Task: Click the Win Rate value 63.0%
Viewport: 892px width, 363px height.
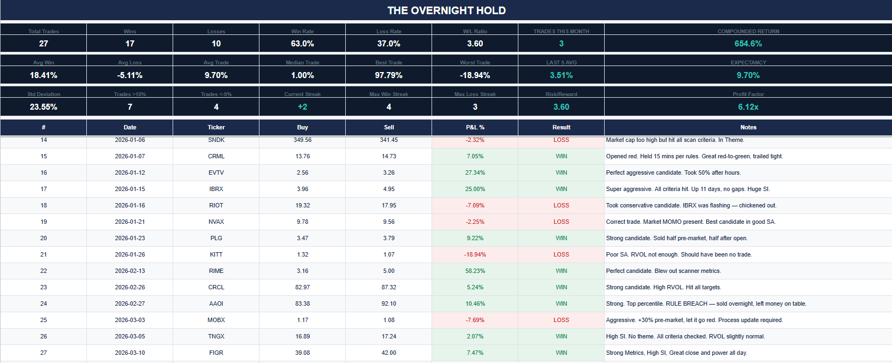Action: [x=302, y=44]
